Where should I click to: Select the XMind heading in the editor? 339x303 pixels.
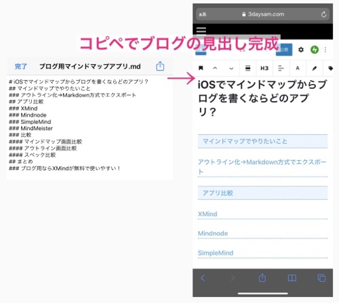pyautogui.click(x=262, y=214)
